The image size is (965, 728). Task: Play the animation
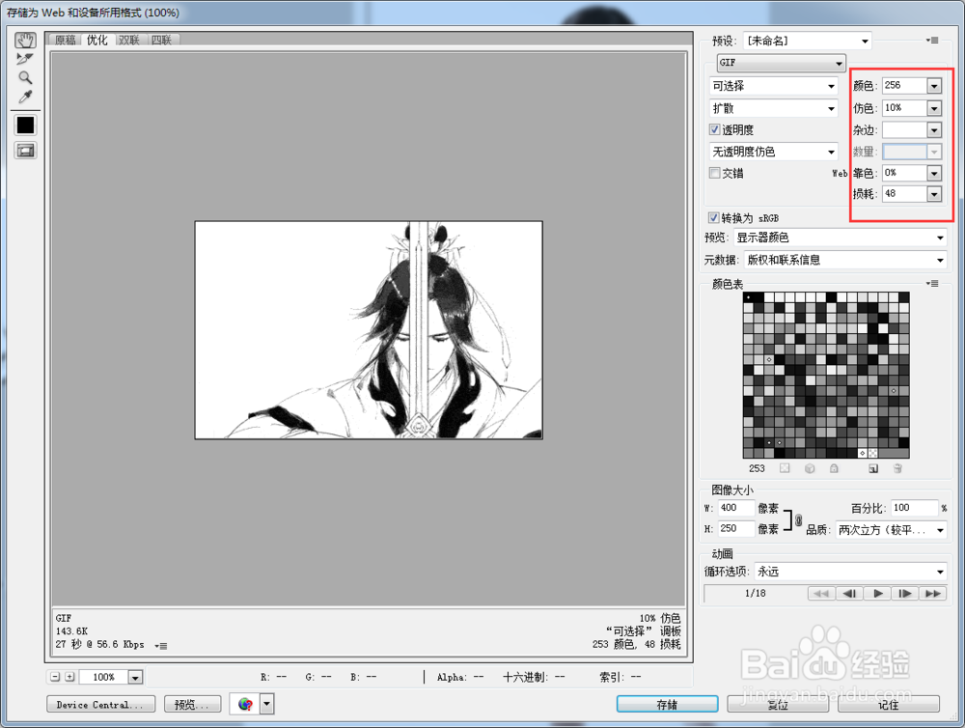pyautogui.click(x=877, y=594)
